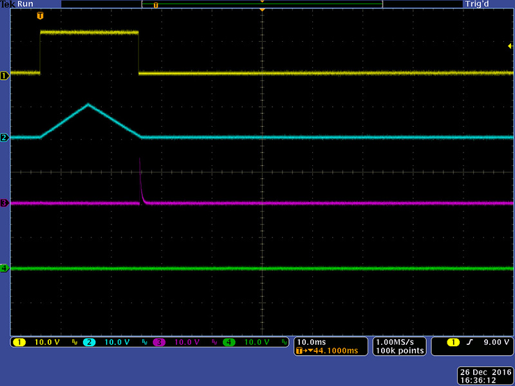
Task: Click the Run acquisition status label
Action: click(26, 4)
